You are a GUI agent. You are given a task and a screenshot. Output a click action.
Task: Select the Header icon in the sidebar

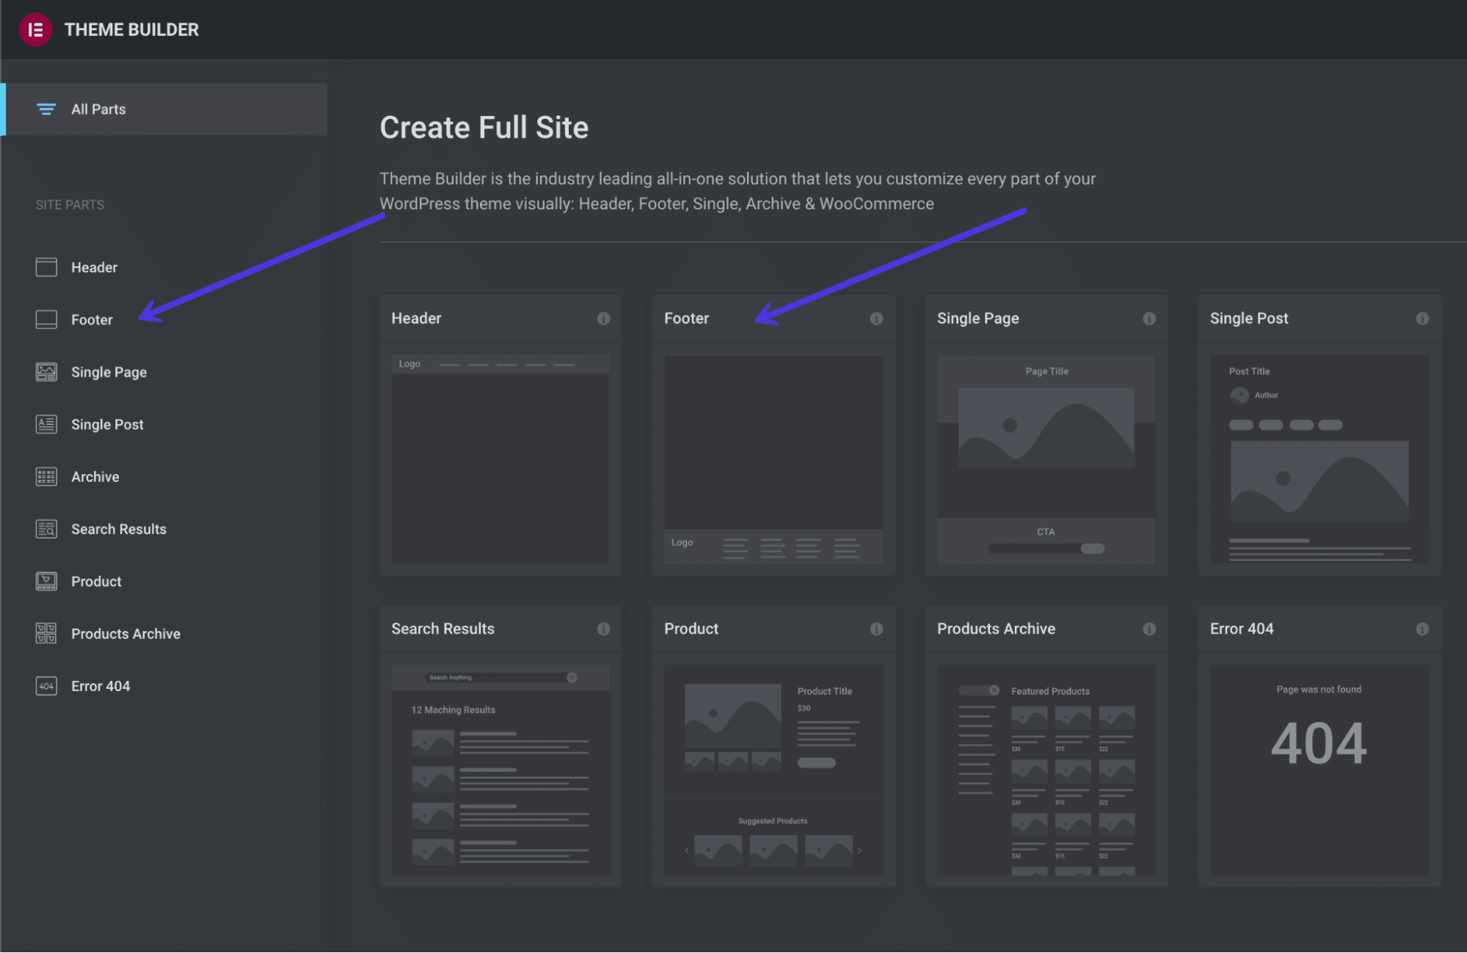coord(45,267)
